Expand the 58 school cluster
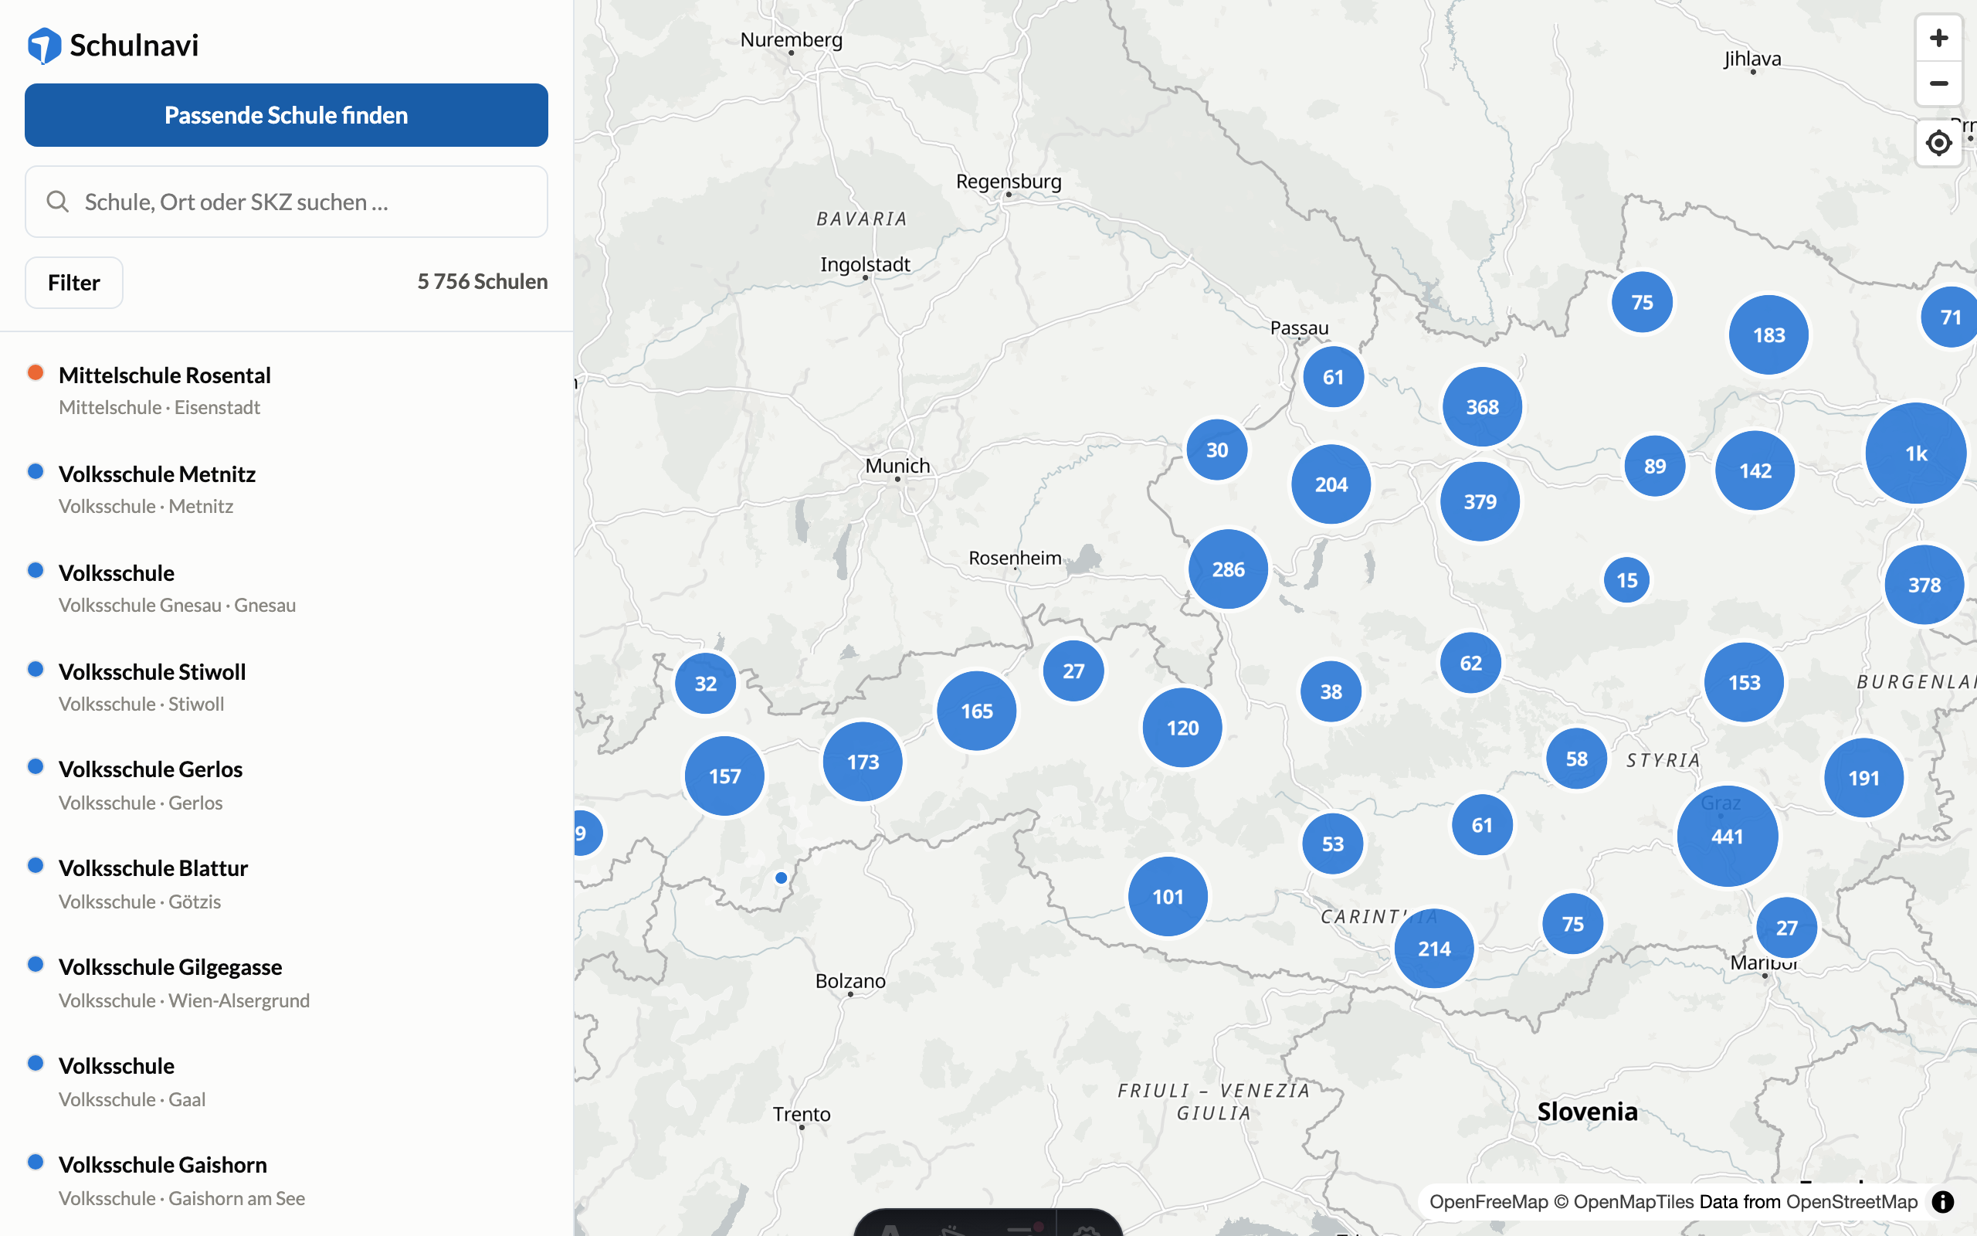Viewport: 1977px width, 1236px height. pos(1577,759)
